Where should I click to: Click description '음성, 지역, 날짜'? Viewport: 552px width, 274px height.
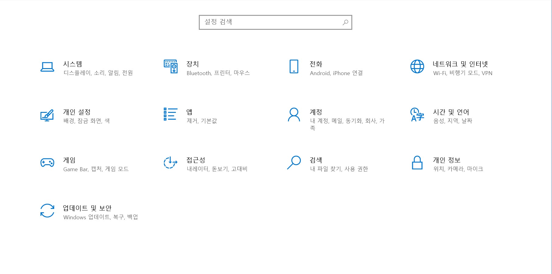tap(453, 121)
